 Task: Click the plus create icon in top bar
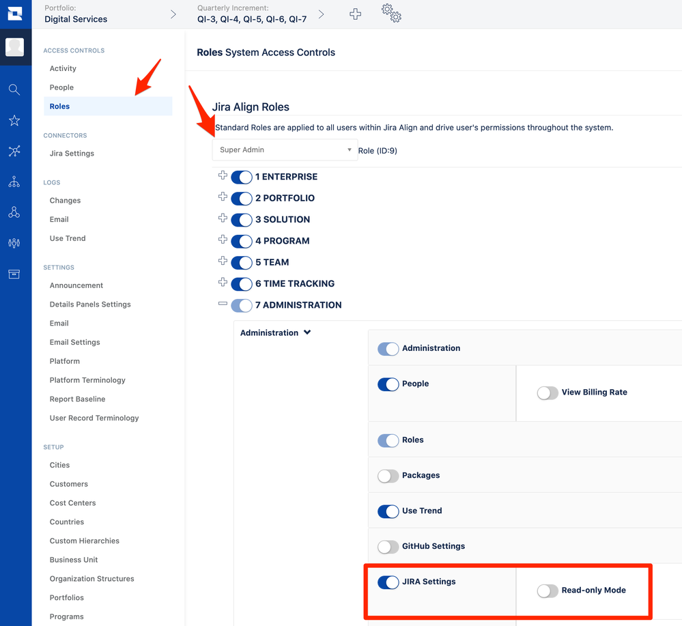click(356, 14)
